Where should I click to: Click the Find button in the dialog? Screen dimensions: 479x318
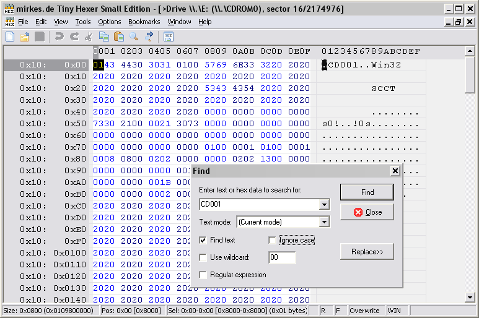pyautogui.click(x=367, y=192)
